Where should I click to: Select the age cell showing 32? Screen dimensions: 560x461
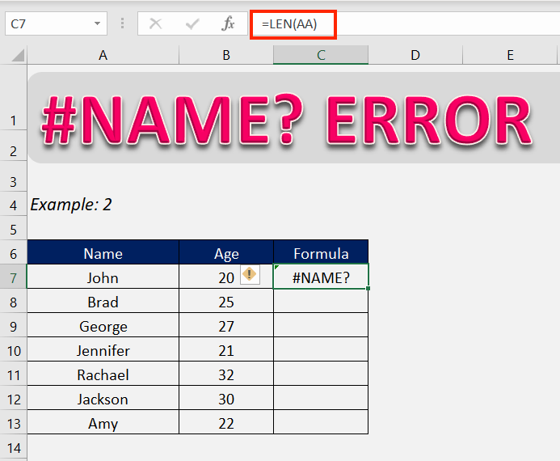[x=226, y=374]
